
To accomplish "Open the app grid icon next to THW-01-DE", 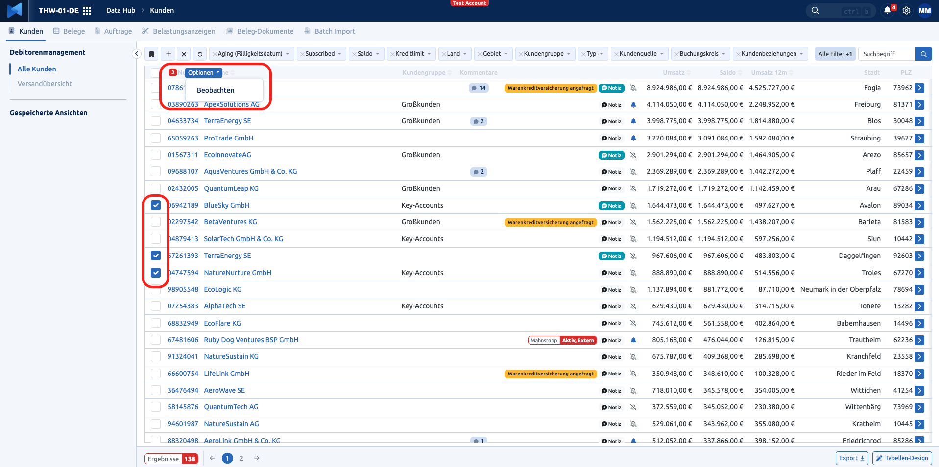I will (87, 10).
